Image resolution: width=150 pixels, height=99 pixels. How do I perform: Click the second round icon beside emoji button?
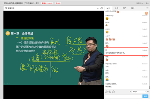(110, 92)
